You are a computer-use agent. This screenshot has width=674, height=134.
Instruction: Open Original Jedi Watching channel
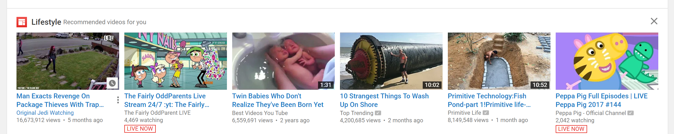[x=45, y=113]
